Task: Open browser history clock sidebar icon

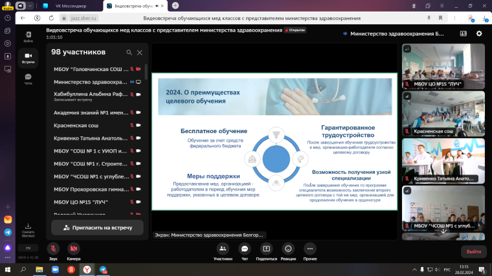Action: pyautogui.click(x=8, y=18)
